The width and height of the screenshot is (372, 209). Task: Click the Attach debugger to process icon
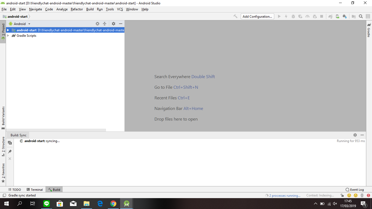(x=315, y=16)
